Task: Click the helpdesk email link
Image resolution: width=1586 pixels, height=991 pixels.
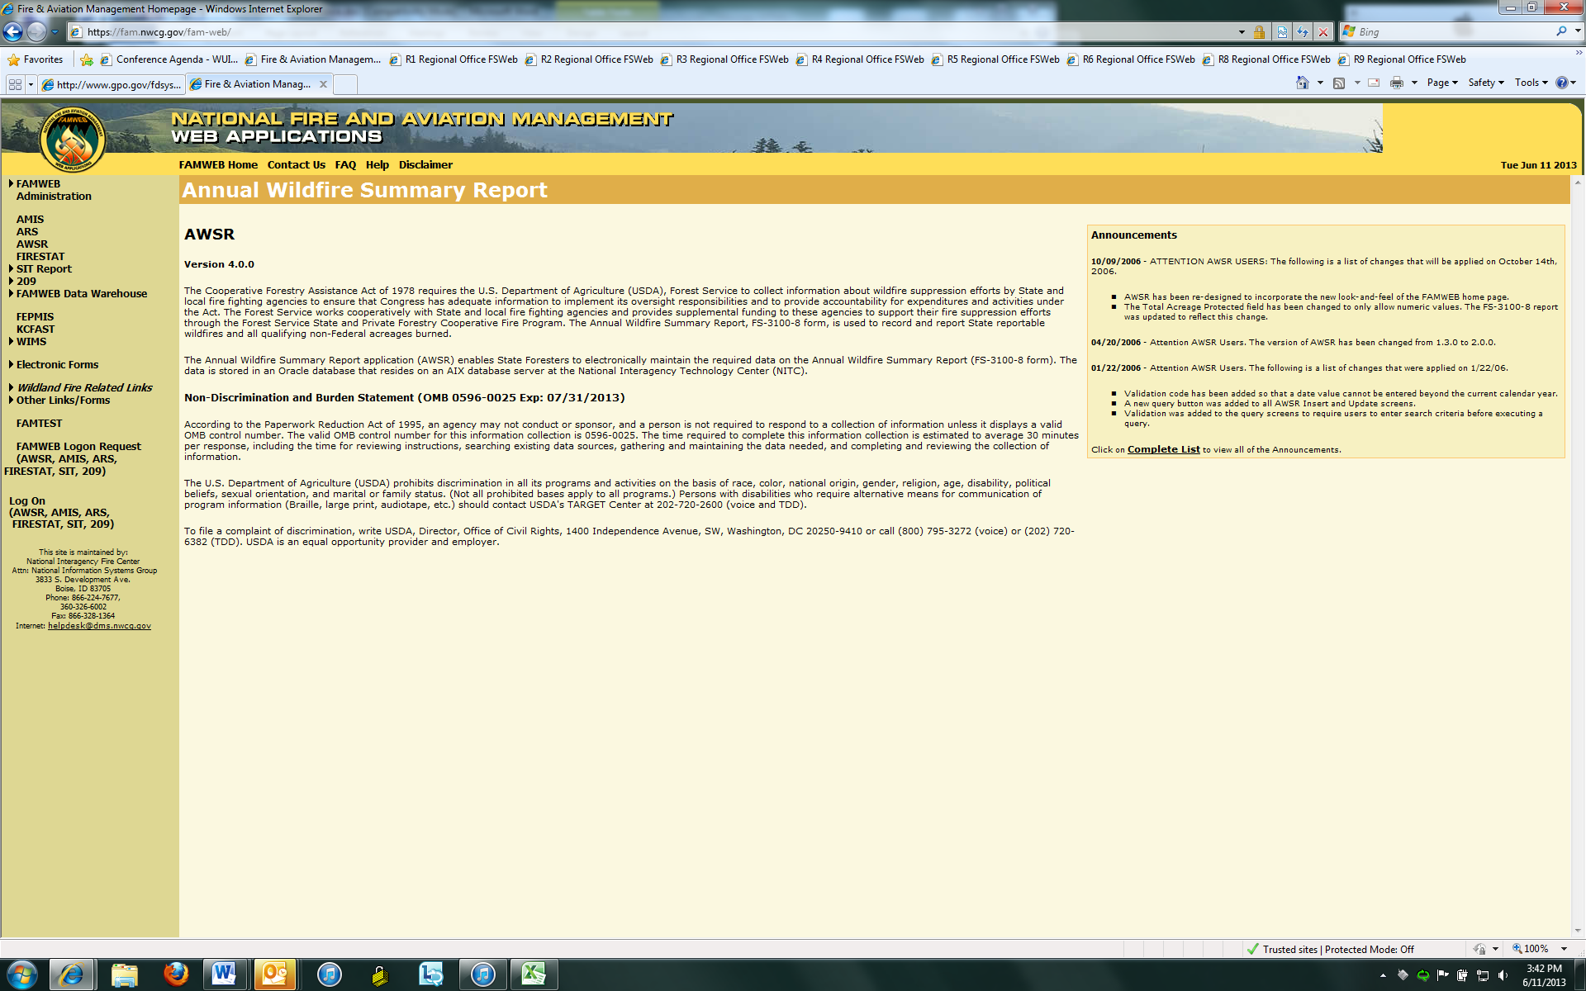Action: click(x=99, y=626)
